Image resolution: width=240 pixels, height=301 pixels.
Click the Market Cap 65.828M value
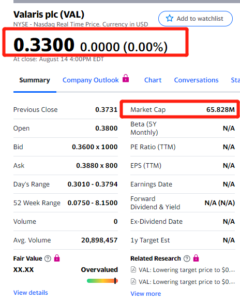pyautogui.click(x=220, y=110)
